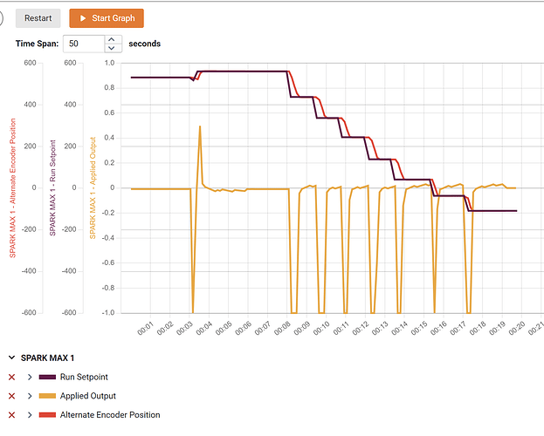
Task: Remove the Alternate Encoder Position signal
Action: (12, 415)
